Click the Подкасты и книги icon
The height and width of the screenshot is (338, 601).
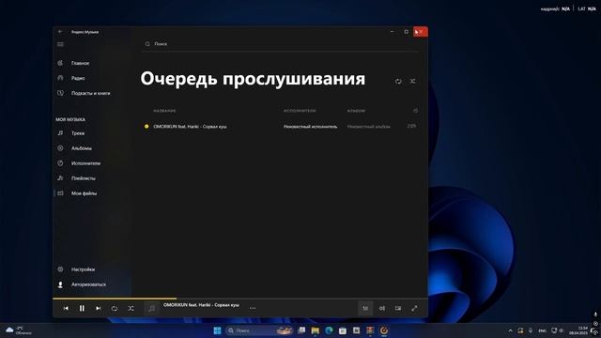click(60, 93)
